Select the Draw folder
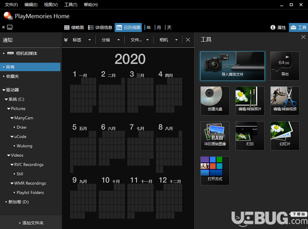This screenshot has height=229, width=308. (x=22, y=127)
